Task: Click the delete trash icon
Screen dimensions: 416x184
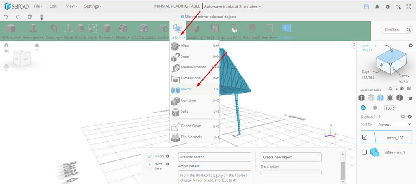Action: (x=42, y=17)
